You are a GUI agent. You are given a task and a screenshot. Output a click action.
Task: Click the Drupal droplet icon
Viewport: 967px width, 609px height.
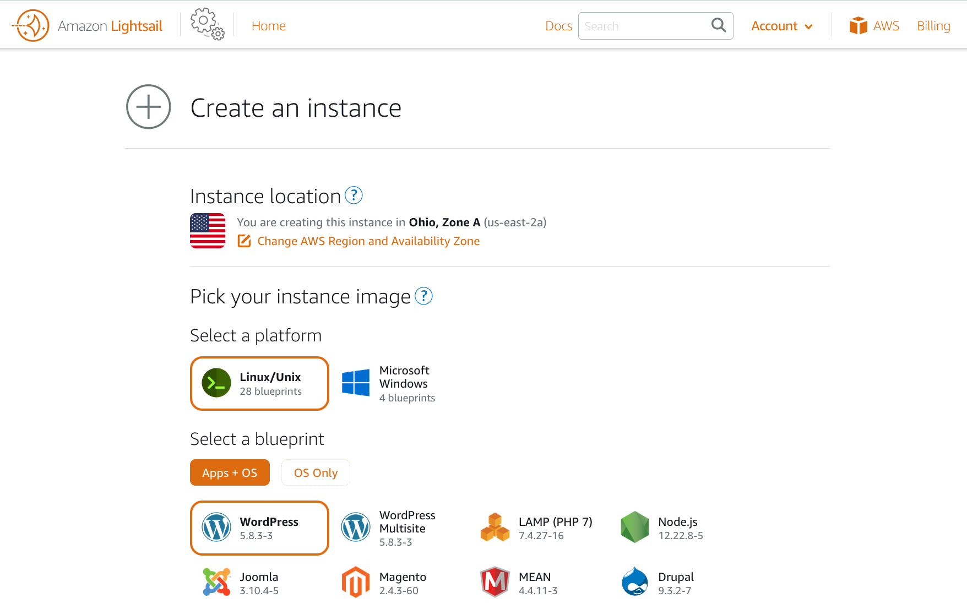click(635, 582)
